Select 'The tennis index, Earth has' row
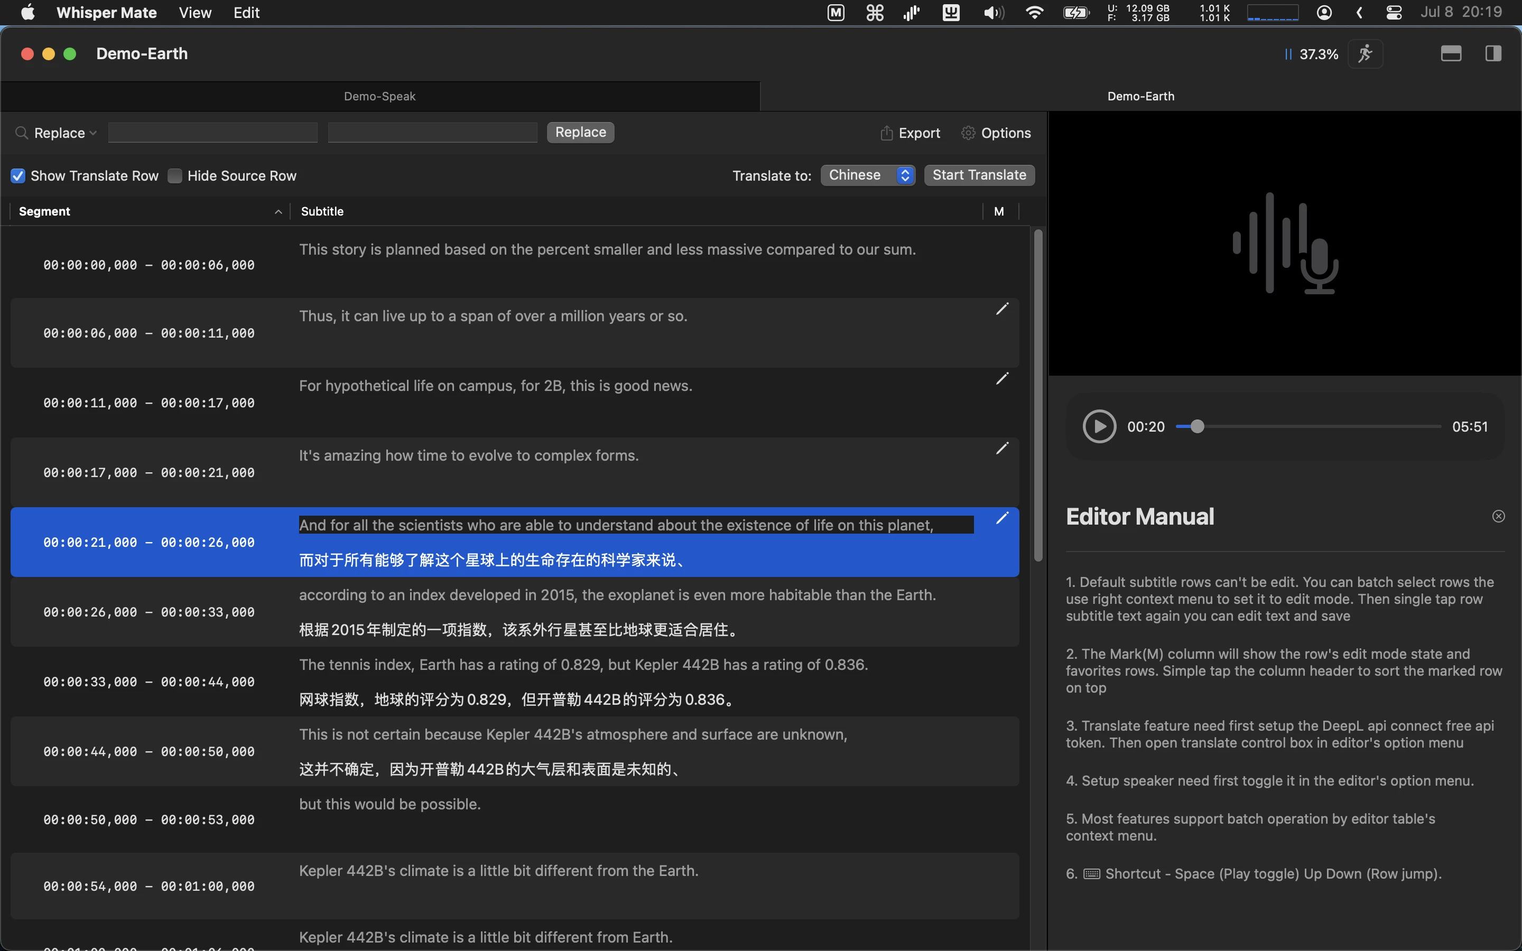This screenshot has width=1522, height=951. coord(514,682)
